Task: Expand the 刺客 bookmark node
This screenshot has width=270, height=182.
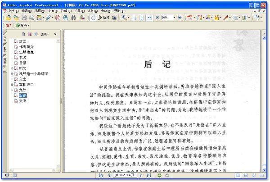Action: tap(12, 68)
